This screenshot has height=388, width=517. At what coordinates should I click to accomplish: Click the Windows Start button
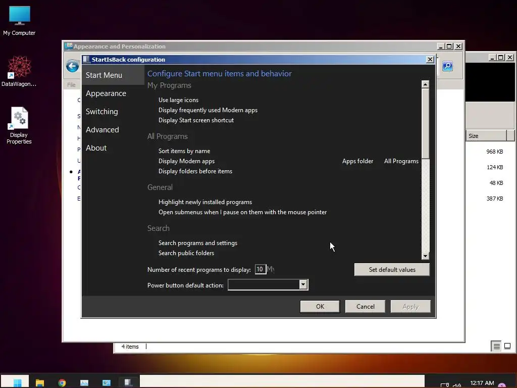click(x=17, y=382)
